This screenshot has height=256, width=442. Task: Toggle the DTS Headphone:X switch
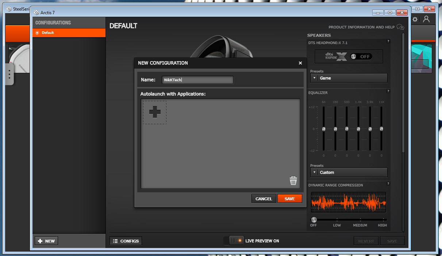point(361,56)
